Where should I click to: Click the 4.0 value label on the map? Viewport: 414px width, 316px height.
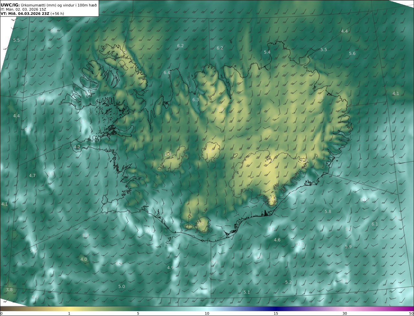[x=84, y=259]
